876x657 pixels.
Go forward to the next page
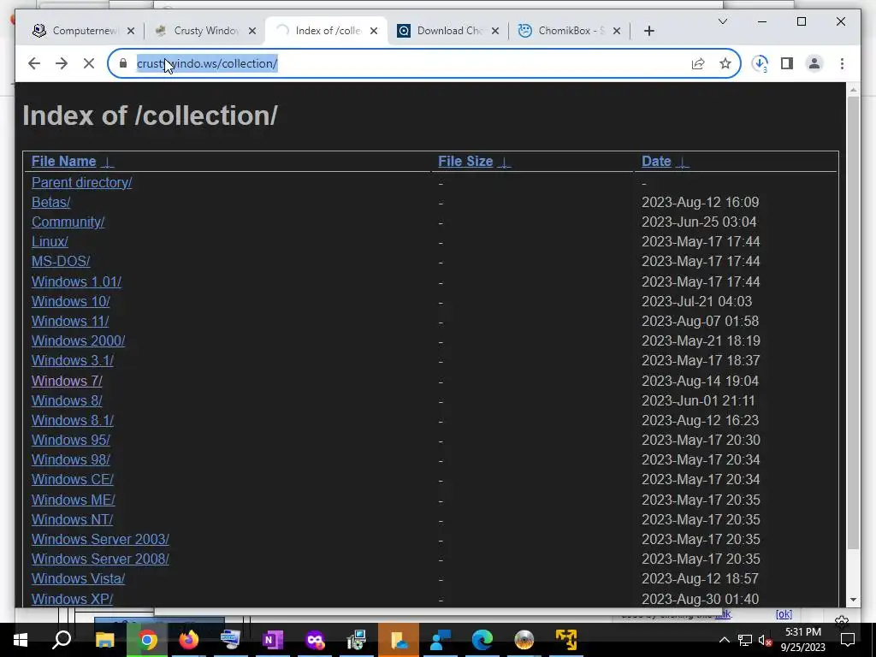pos(62,63)
